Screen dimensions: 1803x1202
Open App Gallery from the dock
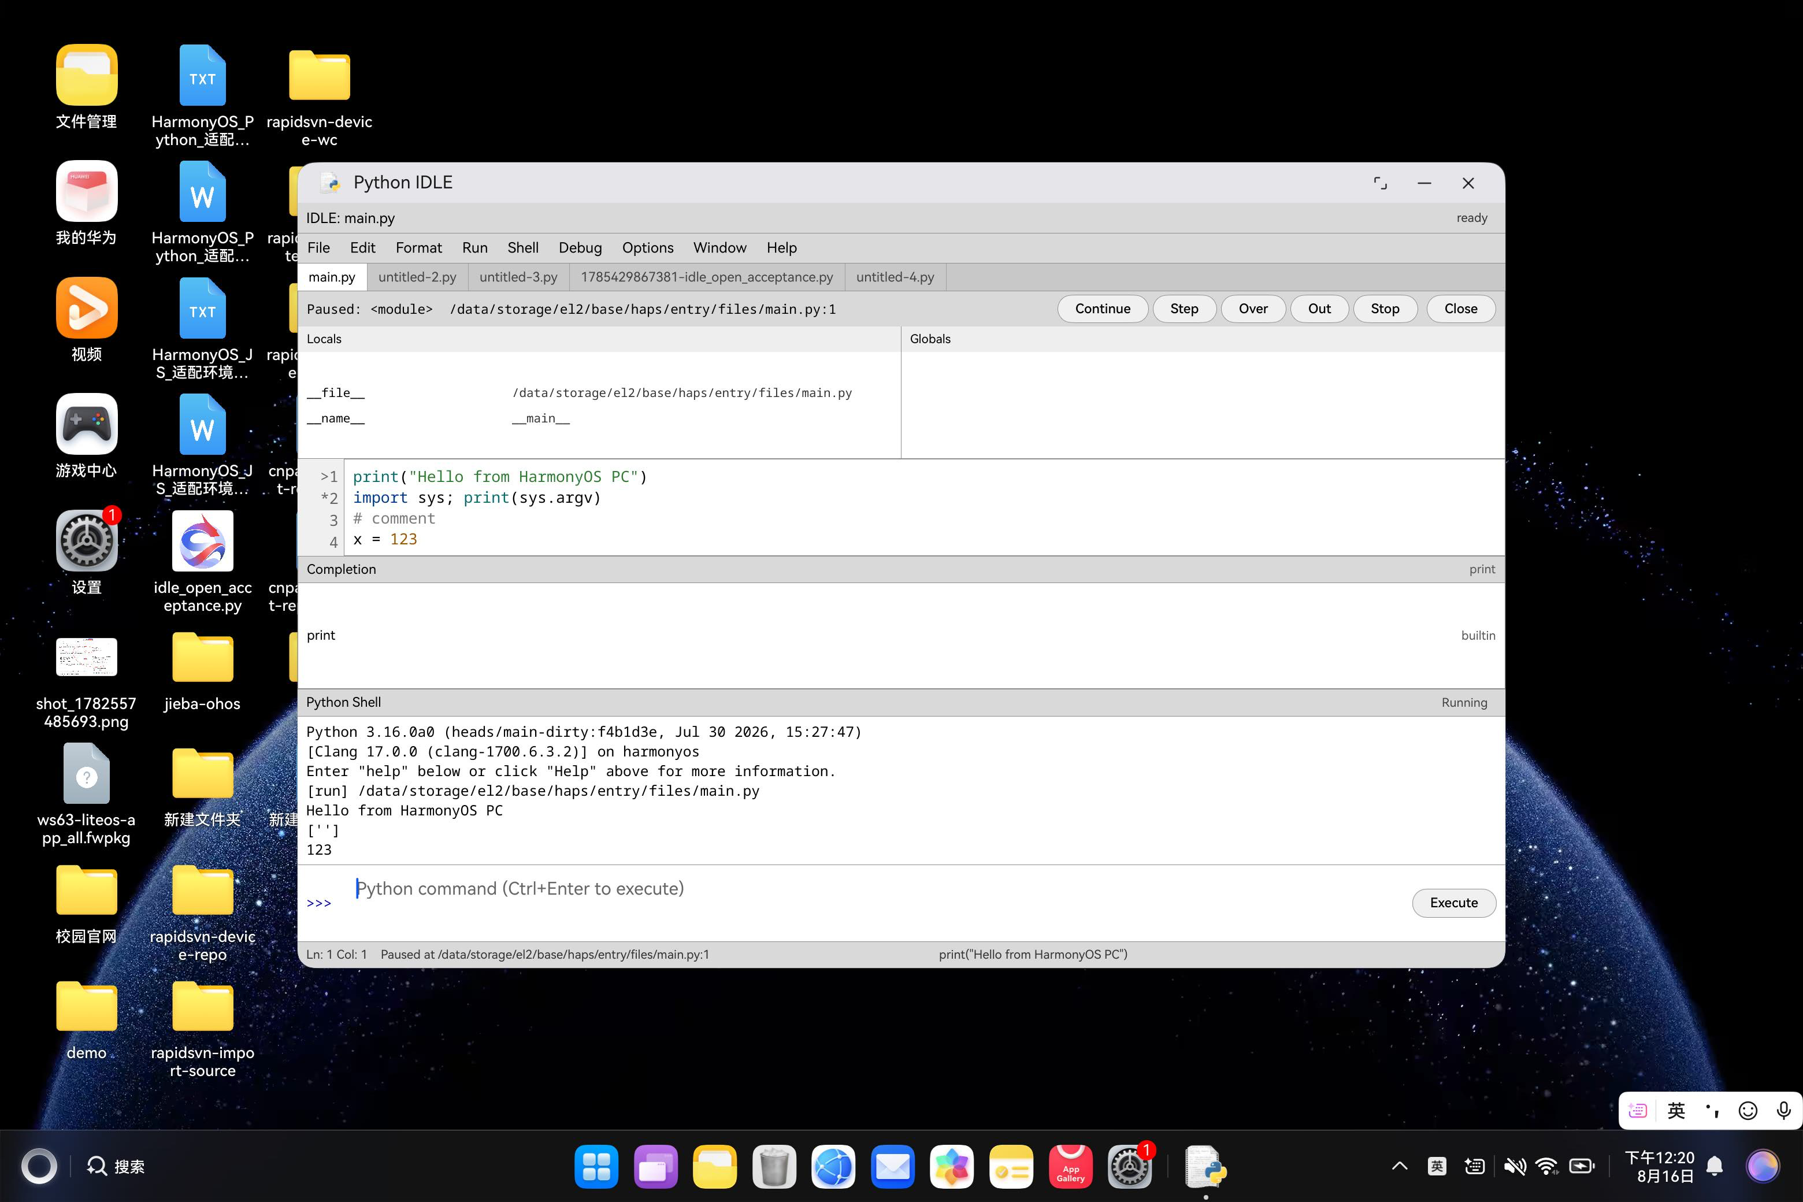(x=1070, y=1167)
